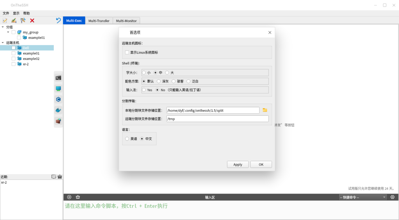Click the blue undo arrow in sidebar toolbar
Viewport: 399px width, 220px height.
(58, 20)
